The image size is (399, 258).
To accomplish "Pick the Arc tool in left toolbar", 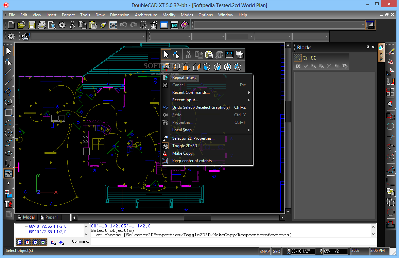I will [x=8, y=122].
